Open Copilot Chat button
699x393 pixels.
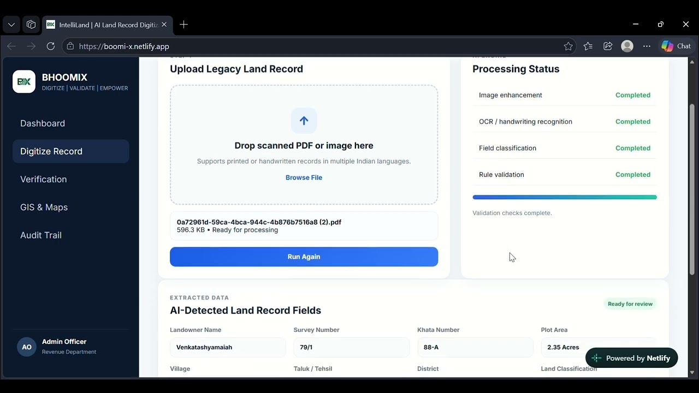coord(676,46)
